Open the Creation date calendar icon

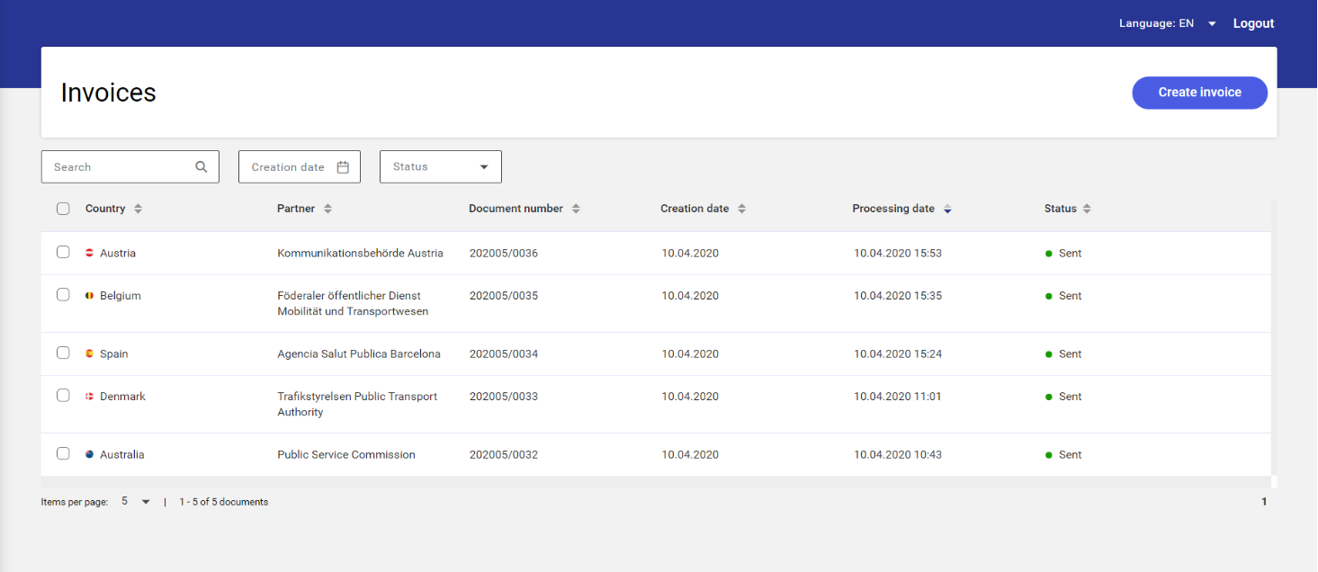(343, 167)
